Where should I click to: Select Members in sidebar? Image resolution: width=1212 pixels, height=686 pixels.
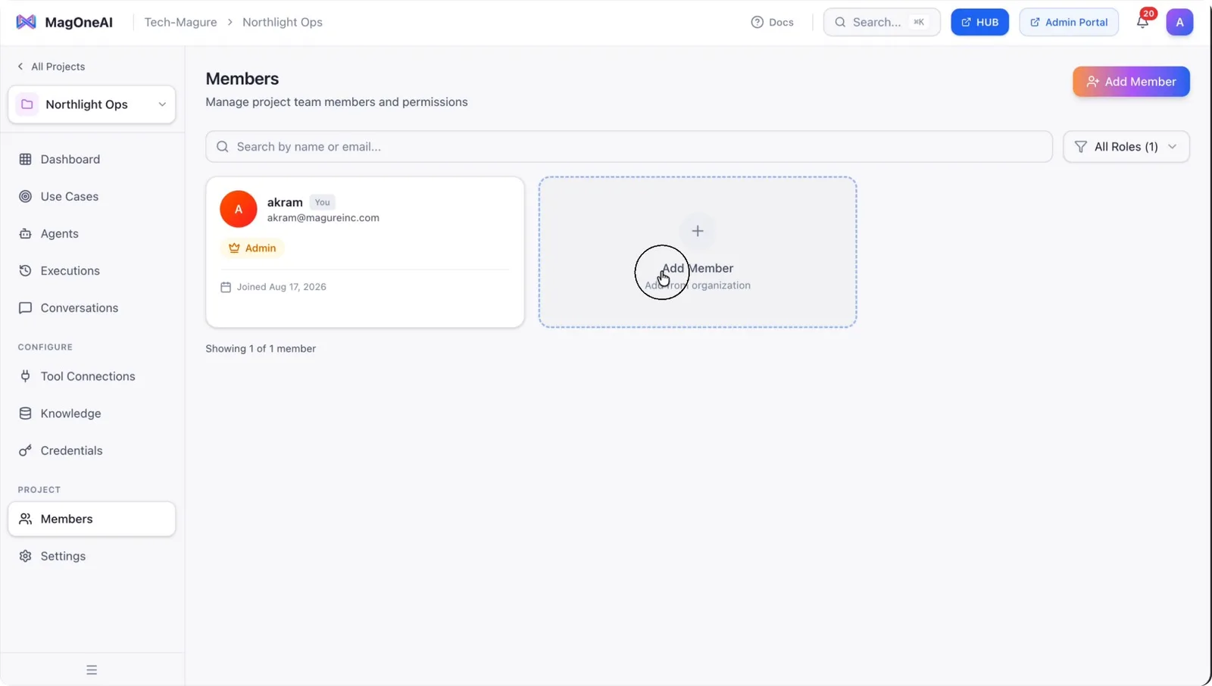(x=92, y=519)
